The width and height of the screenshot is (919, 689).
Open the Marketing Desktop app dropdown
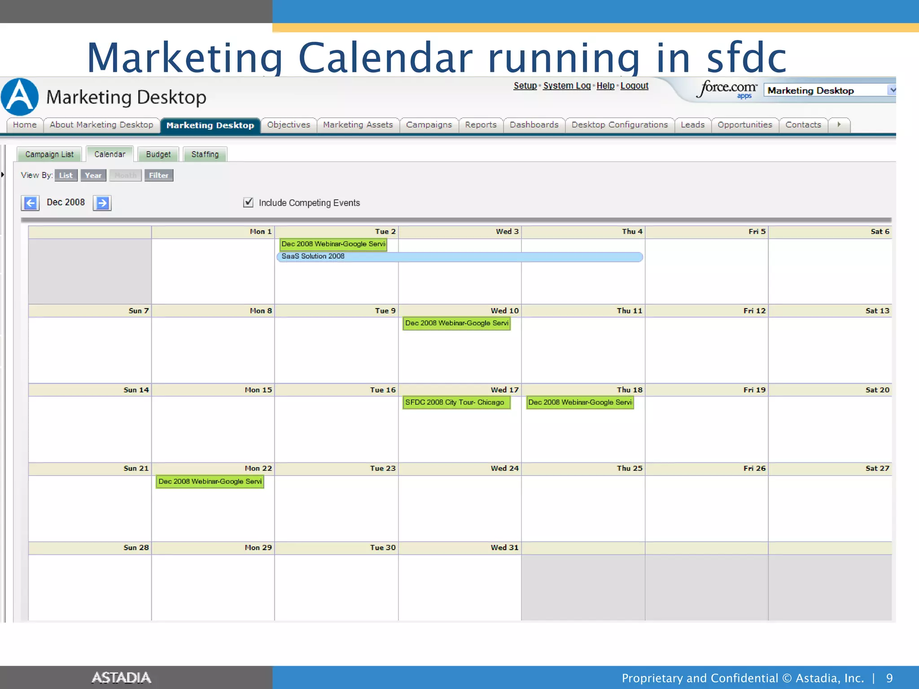click(829, 91)
